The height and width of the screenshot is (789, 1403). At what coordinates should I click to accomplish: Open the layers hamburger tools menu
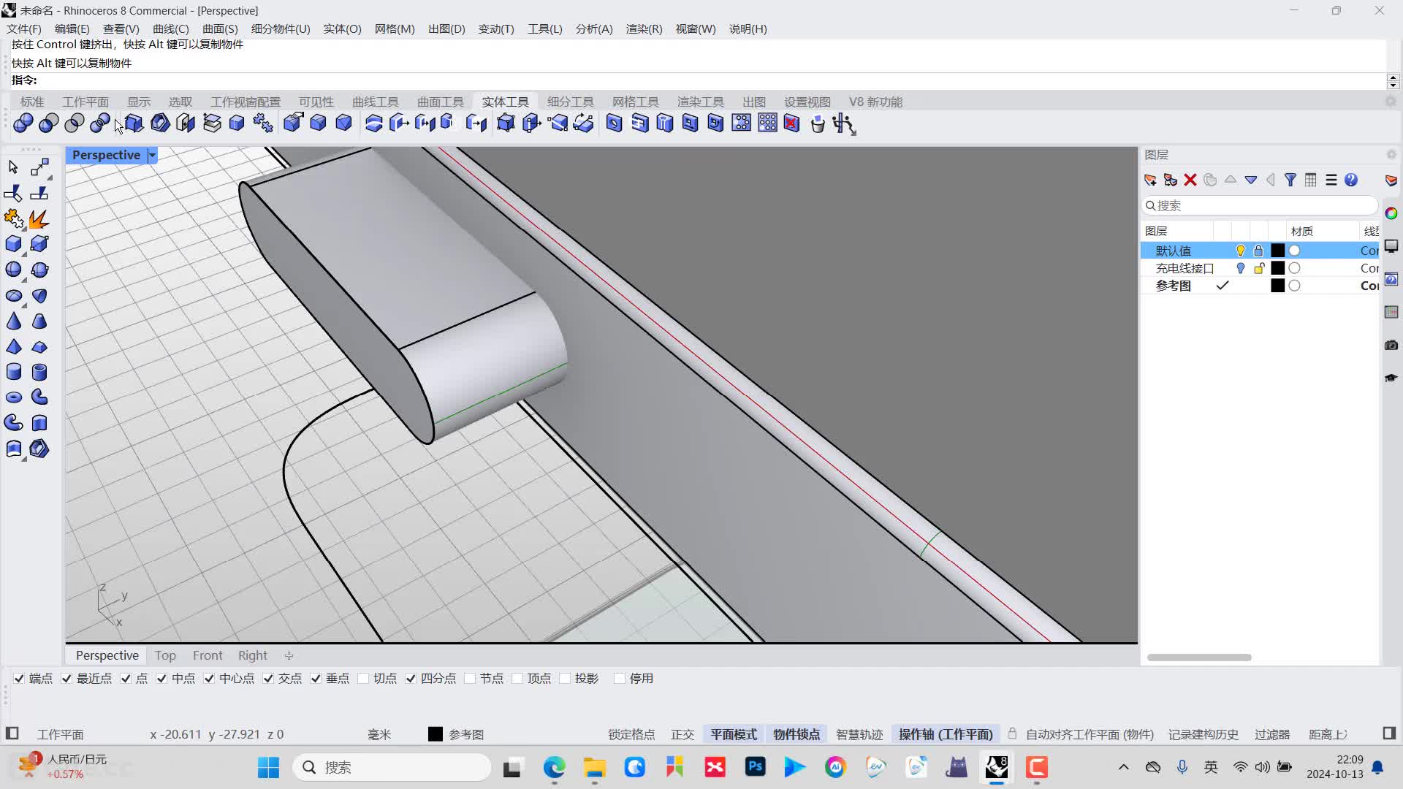pos(1331,180)
